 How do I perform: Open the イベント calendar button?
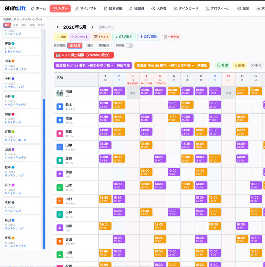101,37
